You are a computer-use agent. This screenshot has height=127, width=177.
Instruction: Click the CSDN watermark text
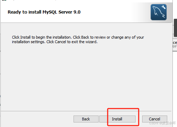162,123
